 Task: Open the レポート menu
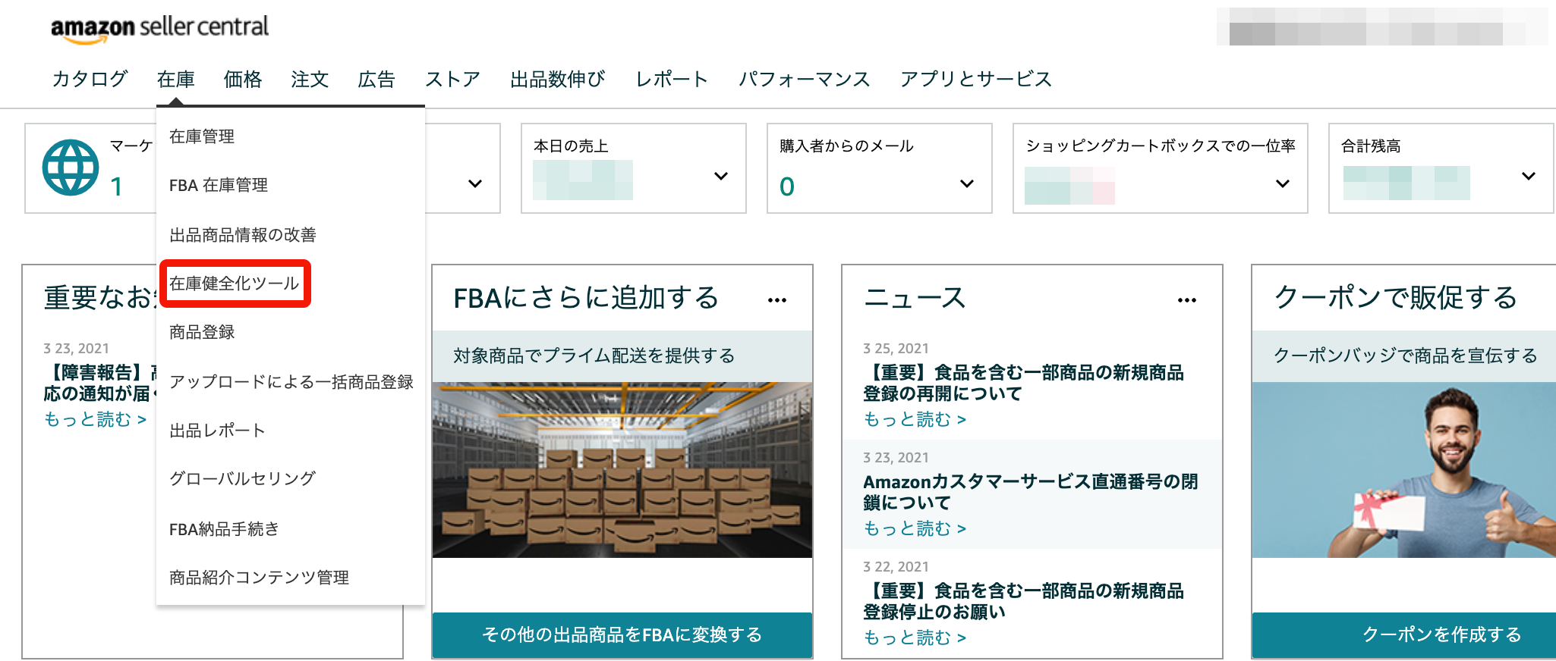[x=672, y=79]
